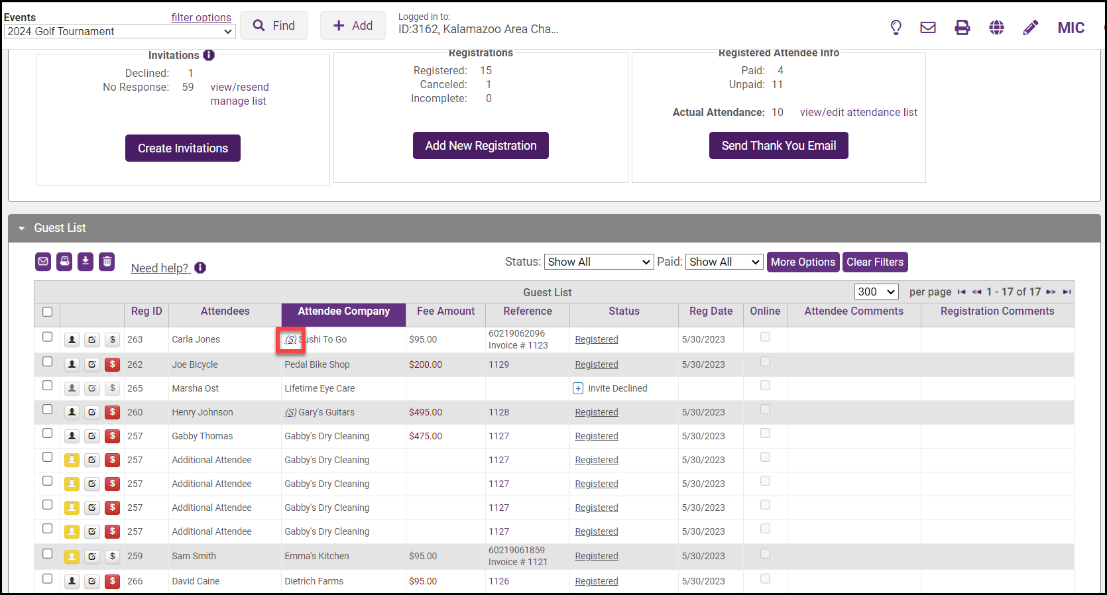Click trash icon above guest list
Screen dimensions: 1107x595
click(107, 262)
